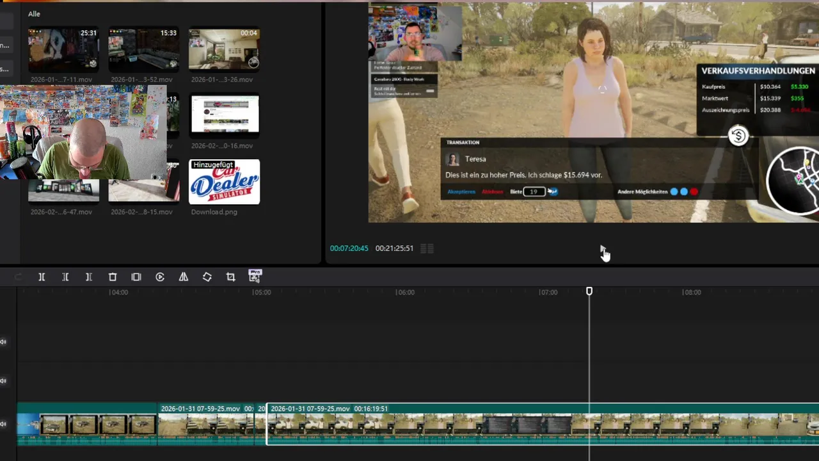Screen dimensions: 819x461
Task: Toggle the topmost track speaker icon
Action: 4,341
